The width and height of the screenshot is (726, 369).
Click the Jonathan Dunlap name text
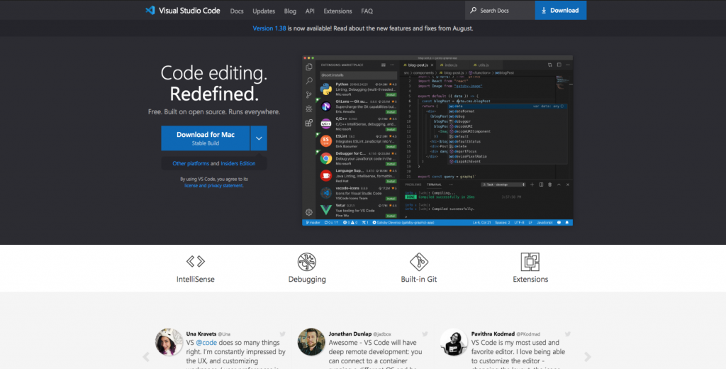(350, 334)
